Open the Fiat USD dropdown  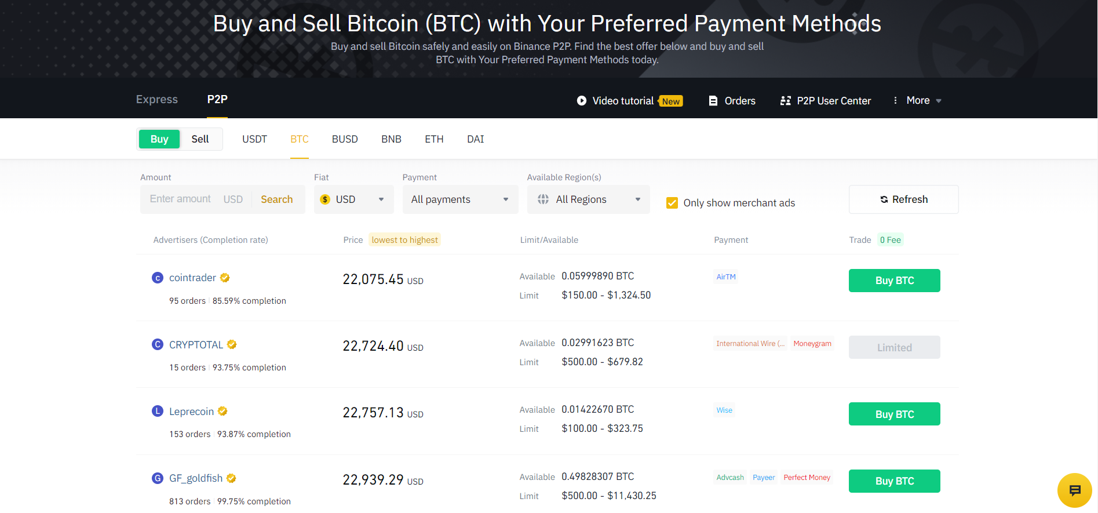tap(354, 199)
